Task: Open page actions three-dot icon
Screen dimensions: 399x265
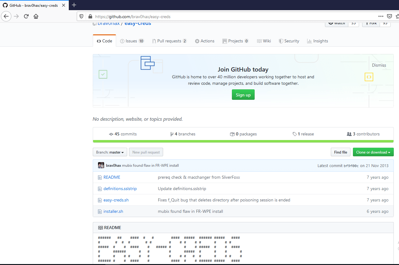Action: point(381,17)
